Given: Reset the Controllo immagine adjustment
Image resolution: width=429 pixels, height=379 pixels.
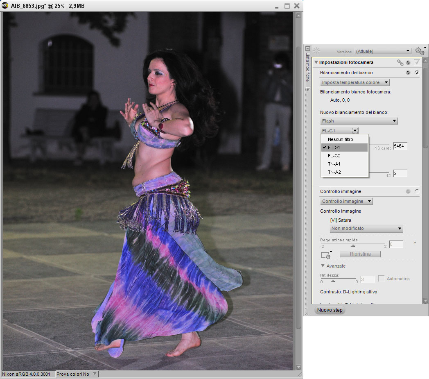Looking at the screenshot, I should 408,191.
